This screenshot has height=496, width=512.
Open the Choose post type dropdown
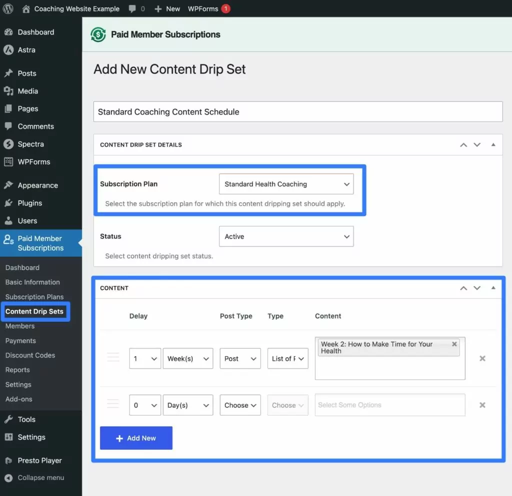(240, 405)
